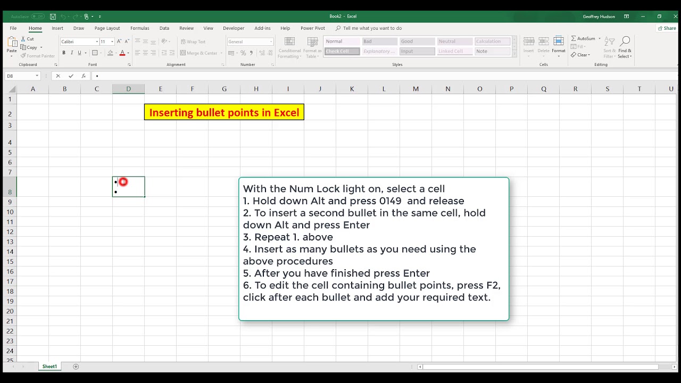Open Sort & Filter menu
681x383 pixels.
pos(610,47)
